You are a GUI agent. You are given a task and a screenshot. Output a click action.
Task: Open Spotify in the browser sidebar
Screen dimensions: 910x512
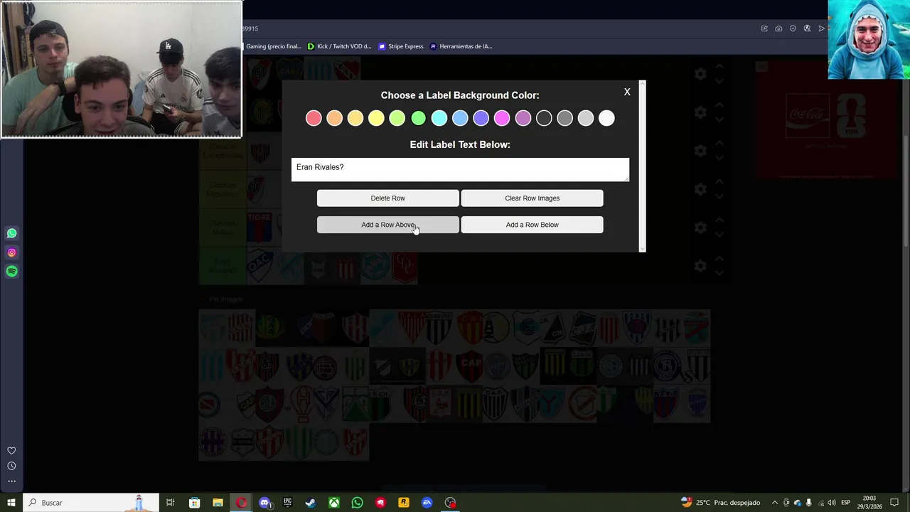coord(11,271)
